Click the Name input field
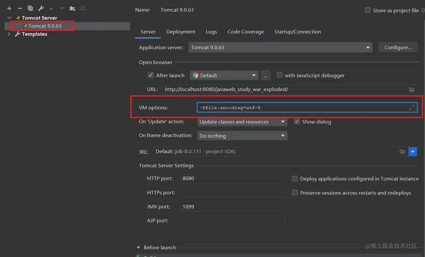This screenshot has height=257, width=425. pyautogui.click(x=252, y=10)
